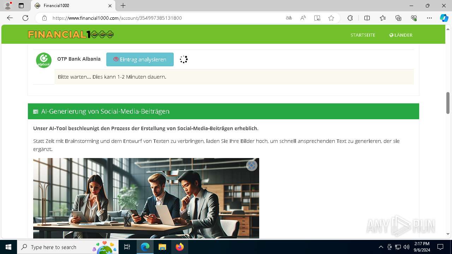Click the address bar URL field
452x254 pixels.
(x=166, y=18)
